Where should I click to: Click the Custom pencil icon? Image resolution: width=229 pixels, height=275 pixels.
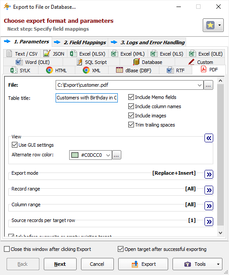[191, 62]
